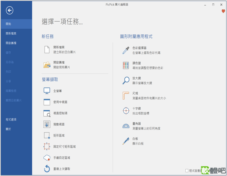Viewport: 227px width, 176px height.
Task: Open 關於 in the sidebar
Action: 16,129
